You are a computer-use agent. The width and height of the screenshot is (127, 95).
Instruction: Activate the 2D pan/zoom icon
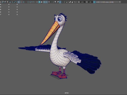[12, 2]
